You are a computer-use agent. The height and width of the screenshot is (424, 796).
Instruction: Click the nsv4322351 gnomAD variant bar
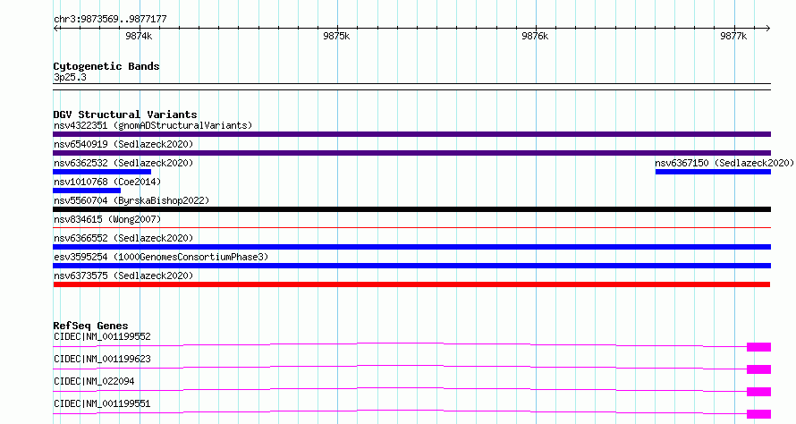click(x=411, y=134)
